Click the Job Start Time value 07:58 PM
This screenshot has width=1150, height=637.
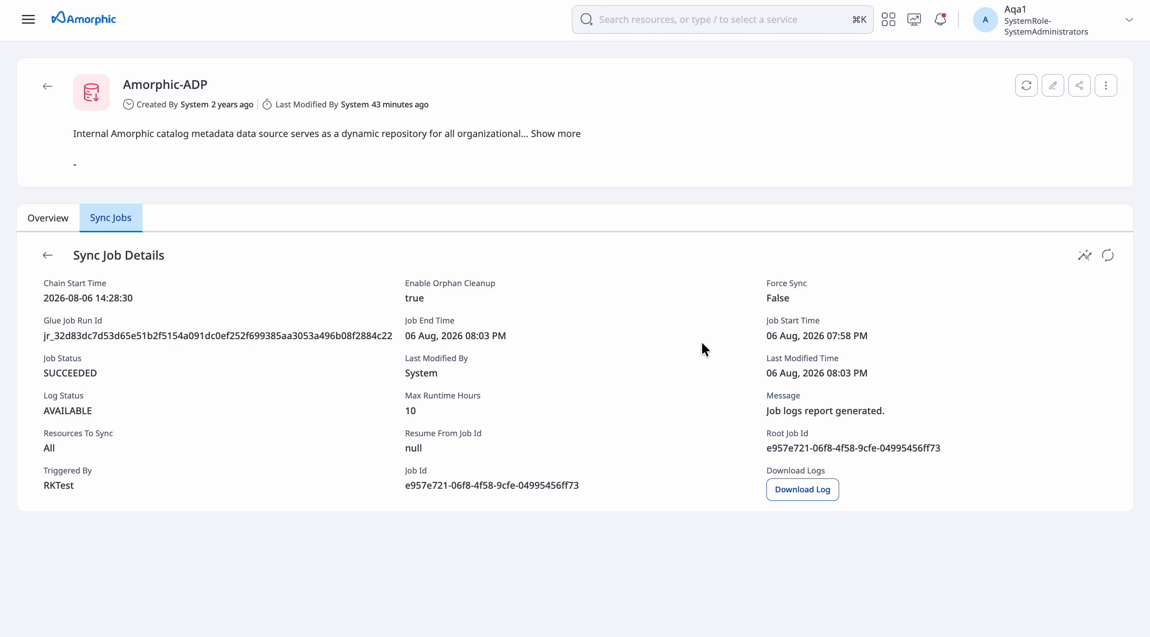pos(817,336)
